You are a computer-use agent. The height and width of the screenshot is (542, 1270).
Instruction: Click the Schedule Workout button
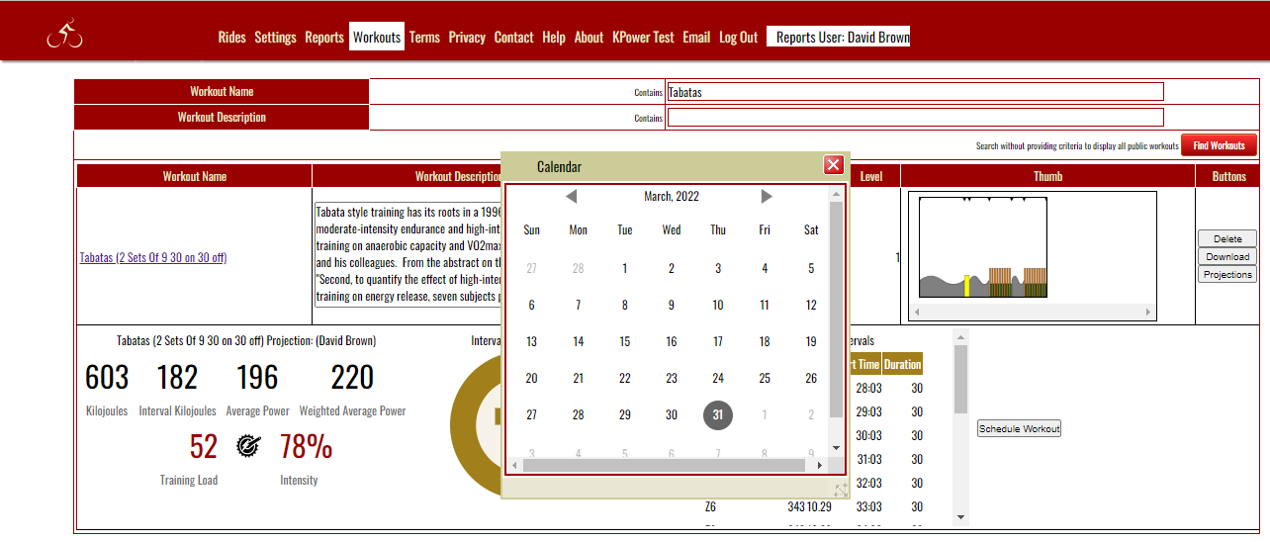tap(1019, 428)
